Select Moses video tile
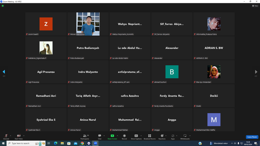 tap(88, 24)
